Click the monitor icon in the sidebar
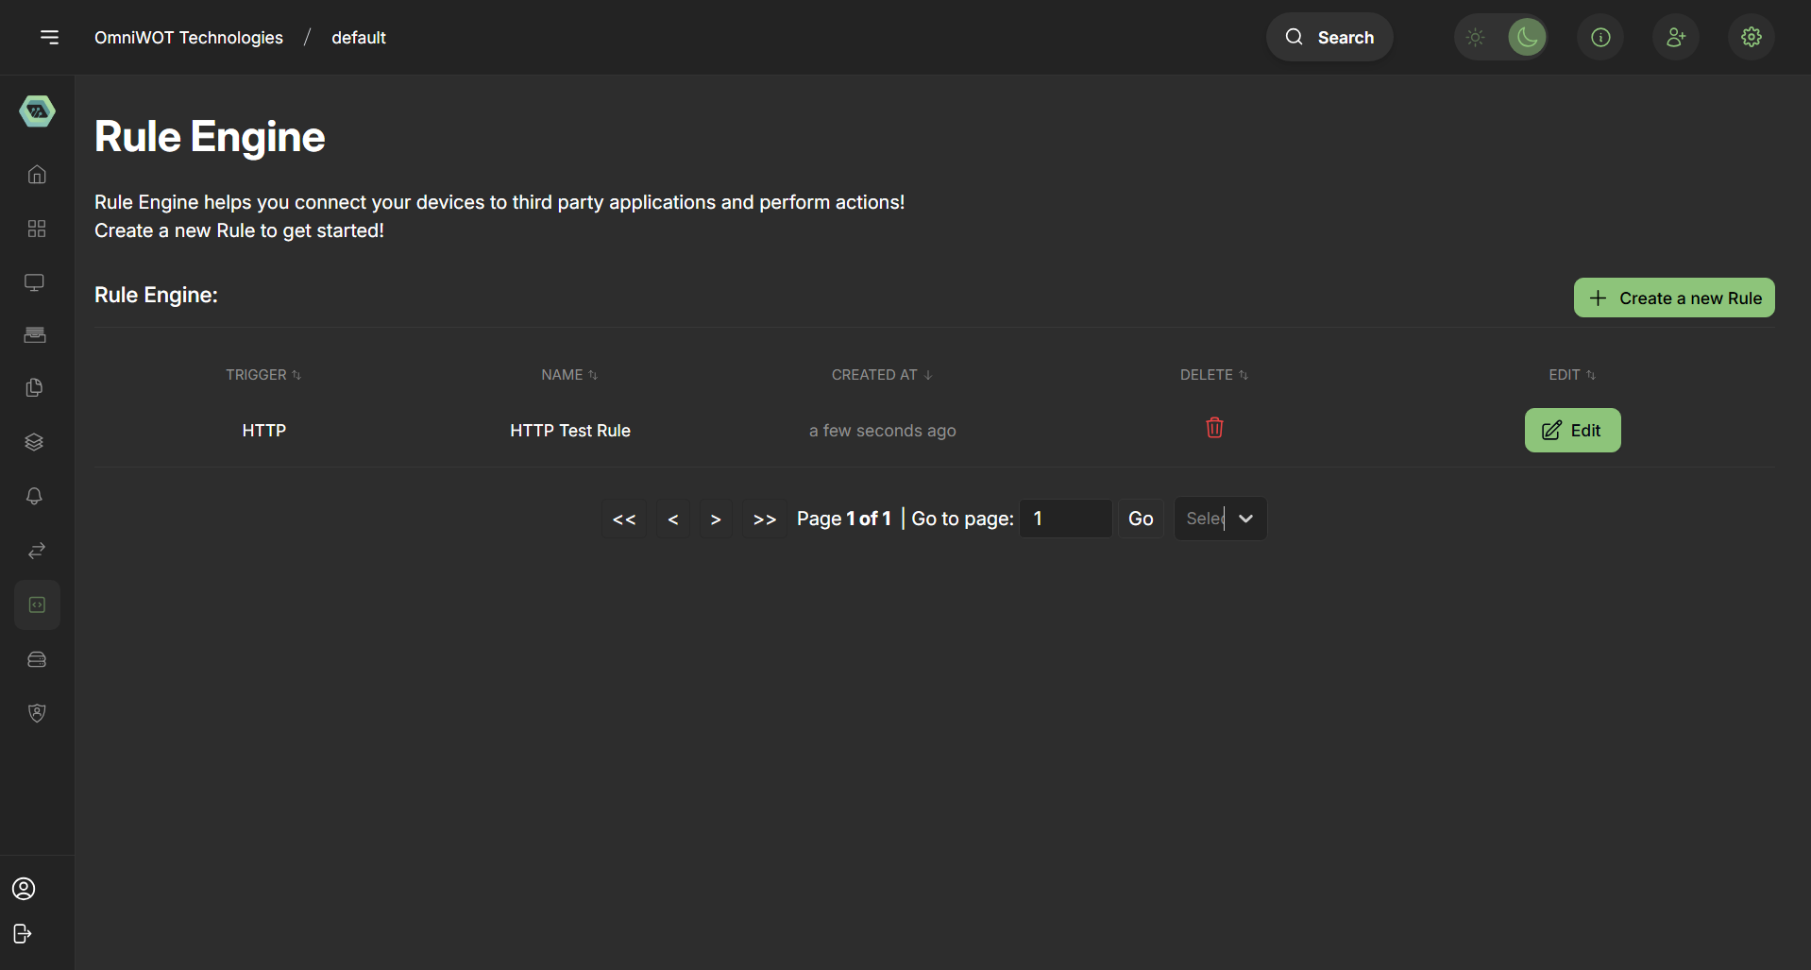The width and height of the screenshot is (1811, 970). (x=35, y=282)
